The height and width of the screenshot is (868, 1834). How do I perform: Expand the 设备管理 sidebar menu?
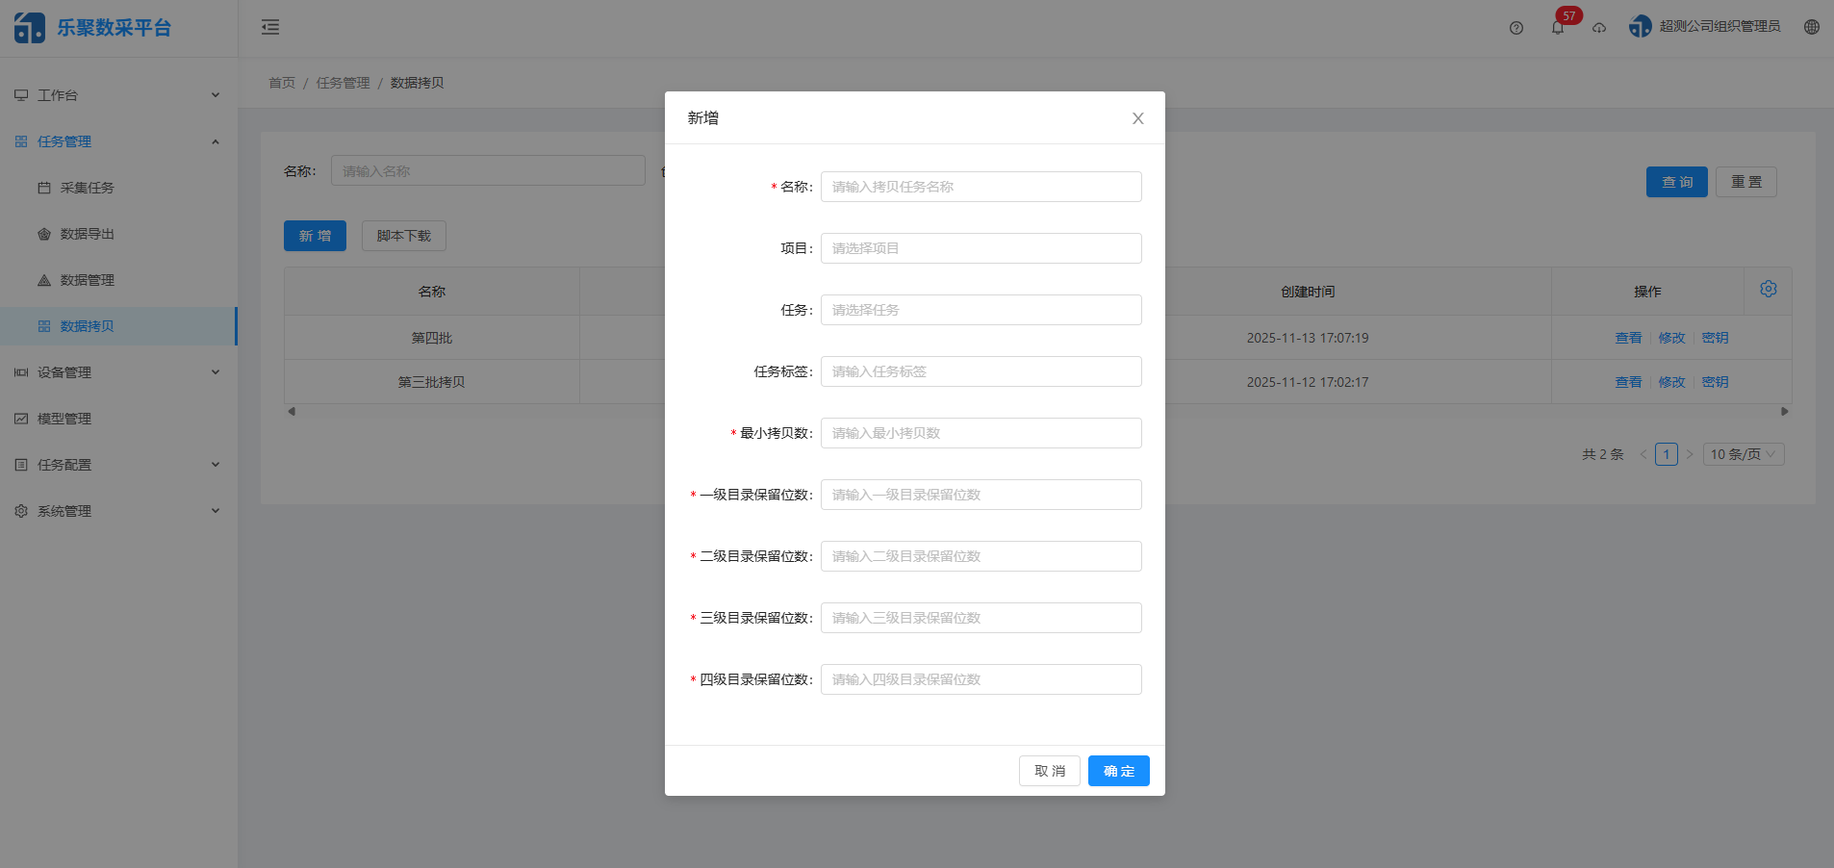(118, 372)
